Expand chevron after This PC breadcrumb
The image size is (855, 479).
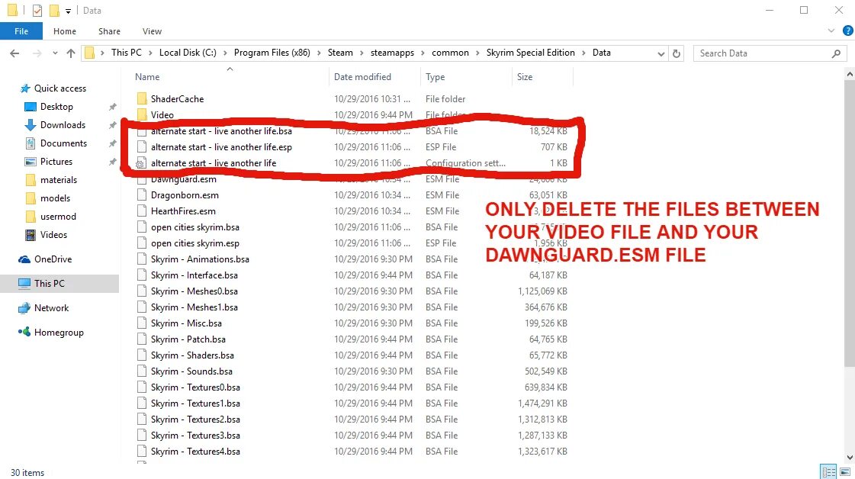(x=150, y=53)
